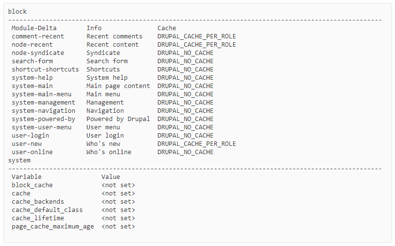Click the 'Powered by Drupal' text

118,119
